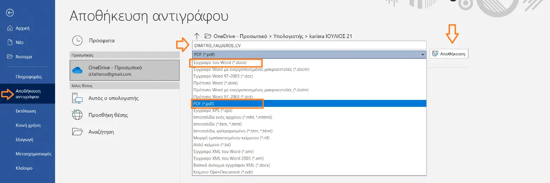Go to Πληροφορίες in the backstage menu
Image resolution: width=550 pixels, height=183 pixels.
[29, 77]
